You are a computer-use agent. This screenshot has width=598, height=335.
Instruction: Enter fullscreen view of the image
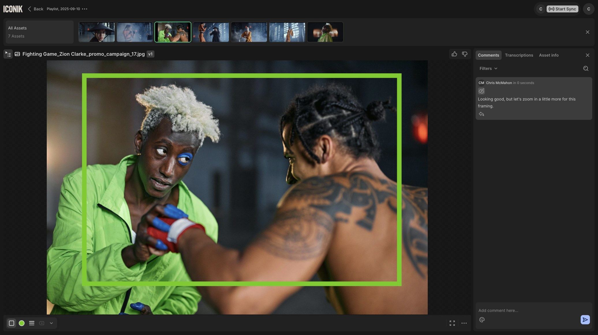(x=452, y=323)
